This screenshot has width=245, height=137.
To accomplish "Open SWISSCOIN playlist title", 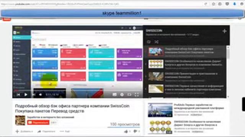I will coord(154,30).
